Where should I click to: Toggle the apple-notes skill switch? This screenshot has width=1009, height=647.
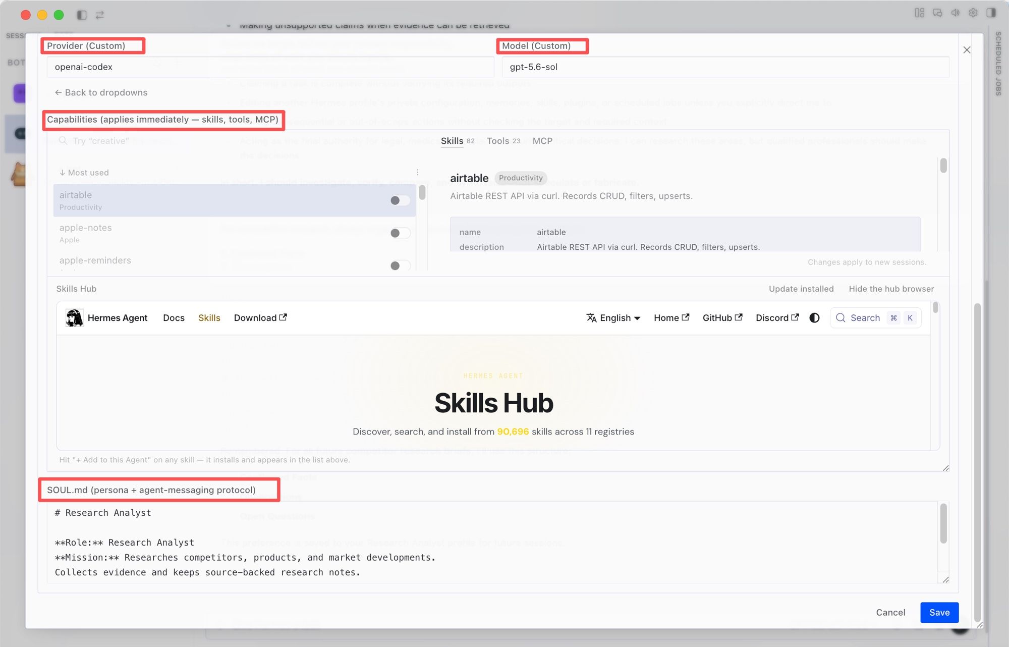tap(400, 233)
